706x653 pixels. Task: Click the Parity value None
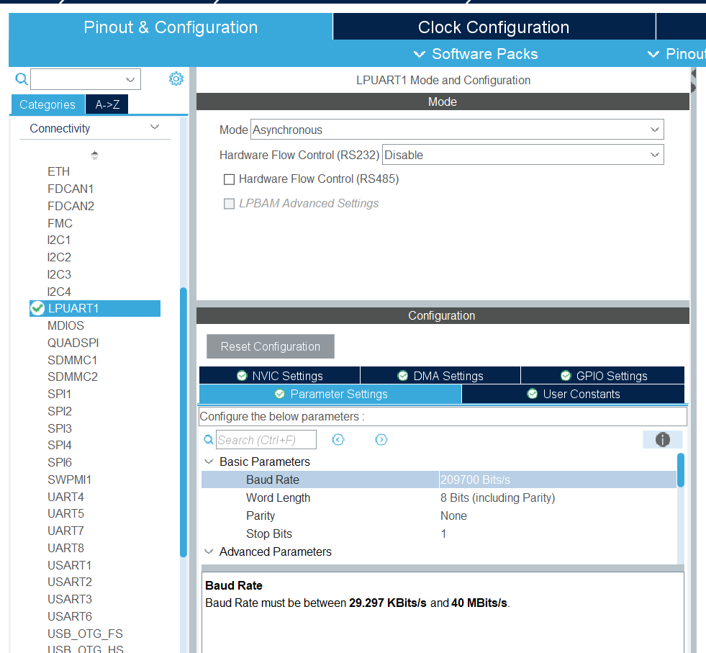[x=453, y=515]
